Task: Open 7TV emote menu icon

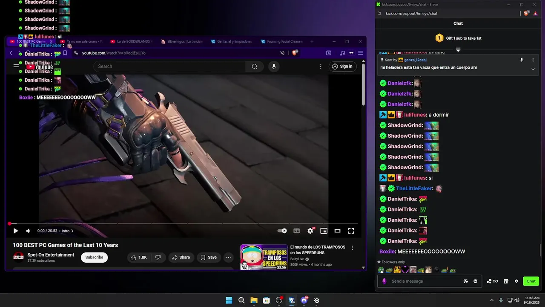Action: (466, 281)
